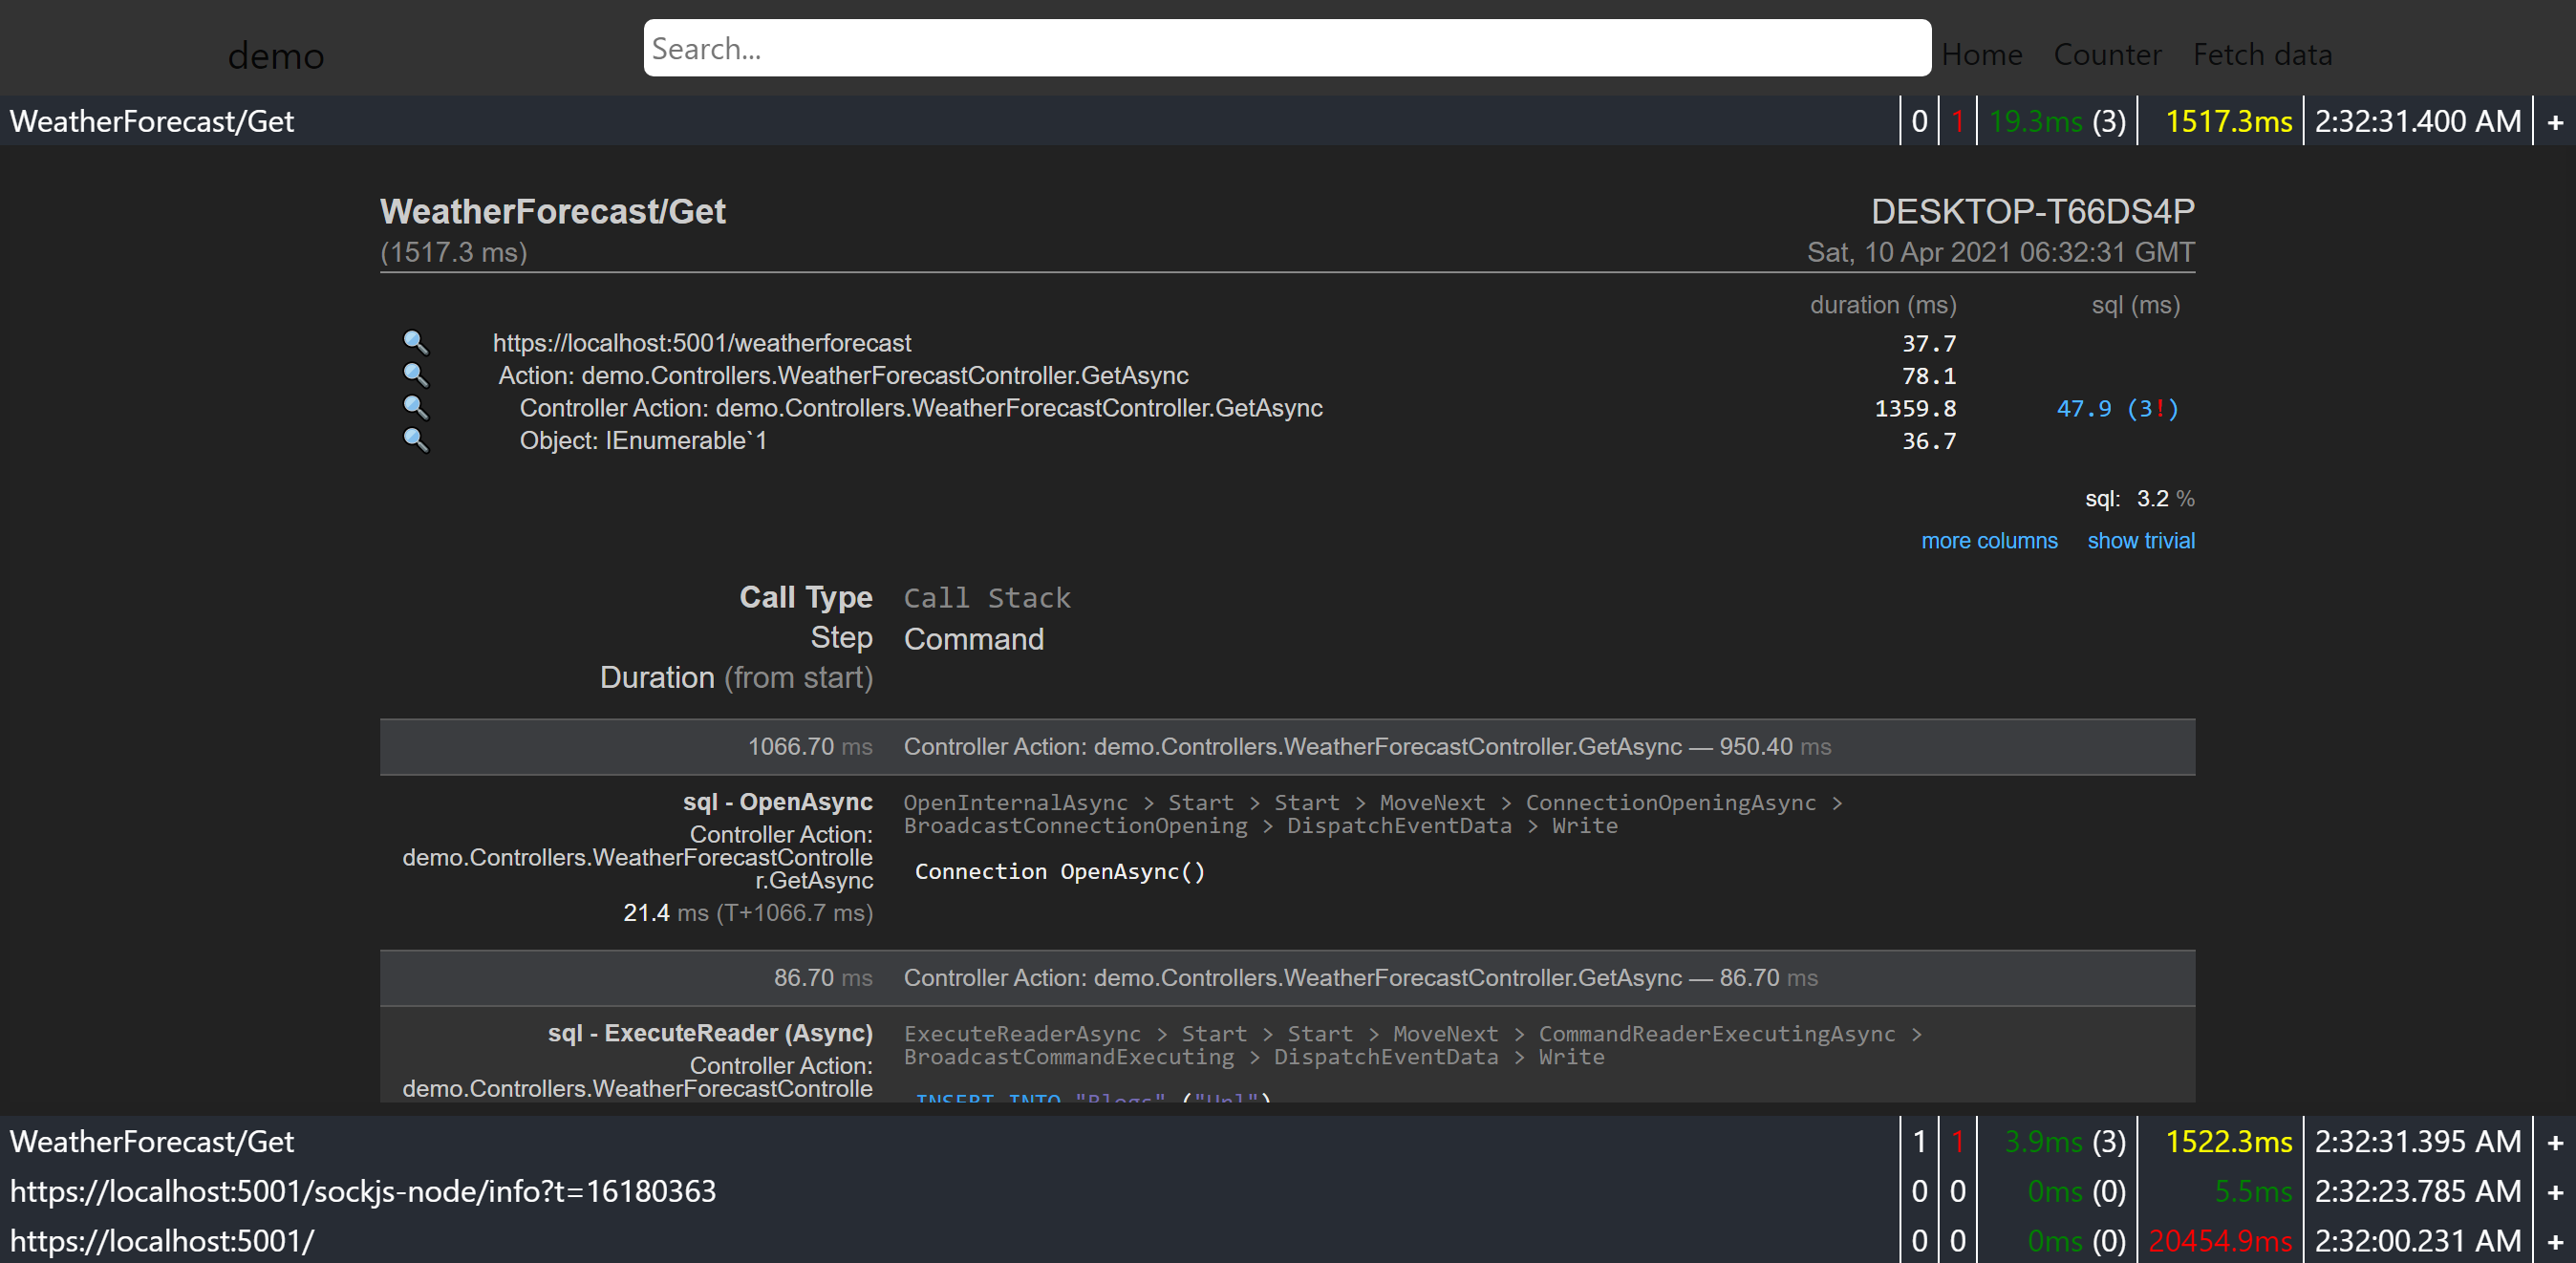Select the Counter navigation item
This screenshot has height=1263, width=2576.
[x=2107, y=54]
